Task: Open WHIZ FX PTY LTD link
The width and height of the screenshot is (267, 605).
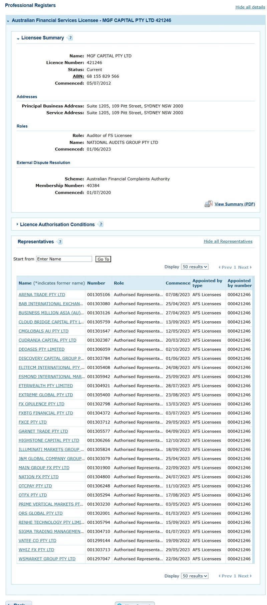Action: point(36,550)
